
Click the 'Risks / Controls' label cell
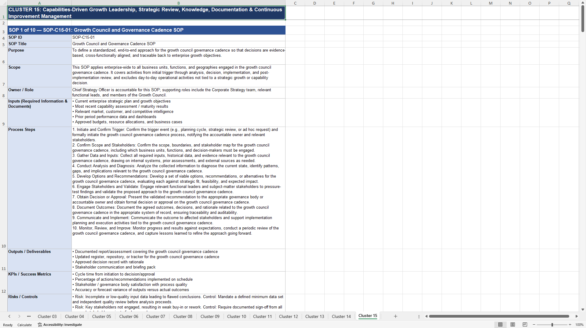coord(39,303)
